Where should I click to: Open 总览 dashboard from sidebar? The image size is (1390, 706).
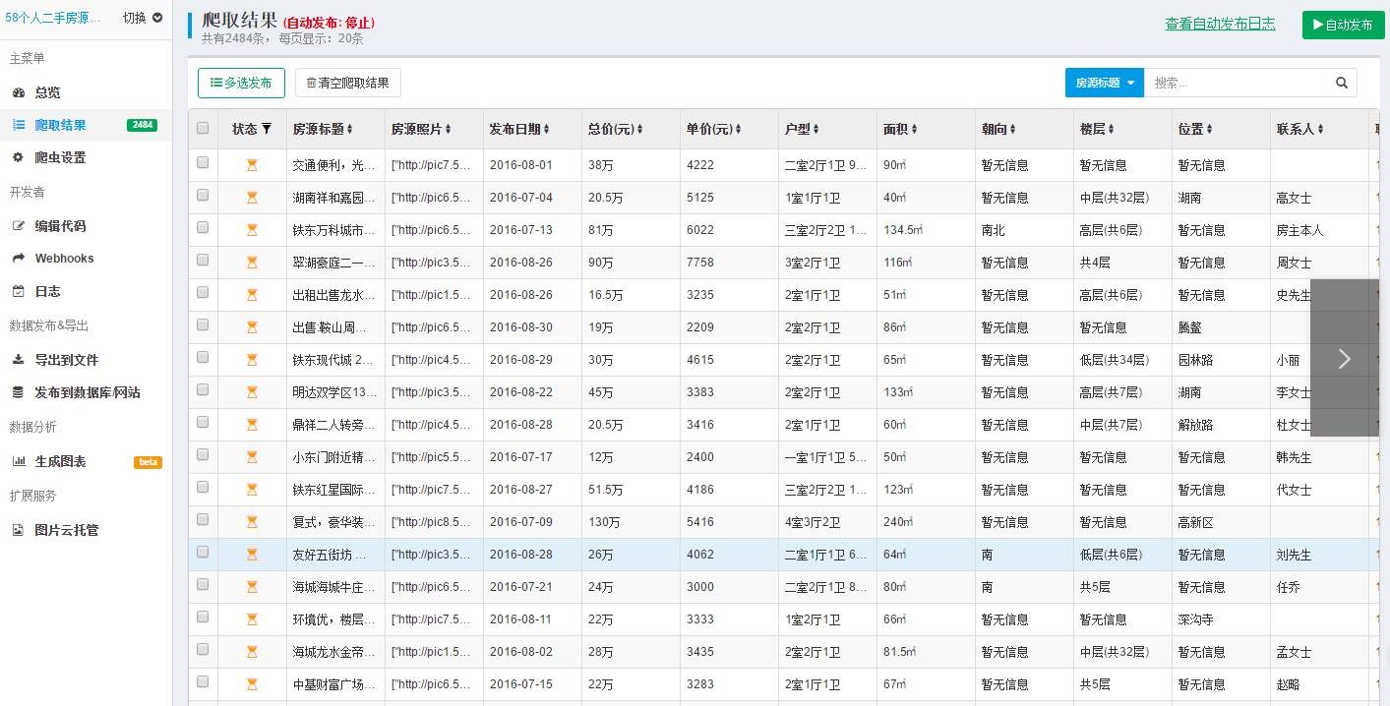click(47, 92)
